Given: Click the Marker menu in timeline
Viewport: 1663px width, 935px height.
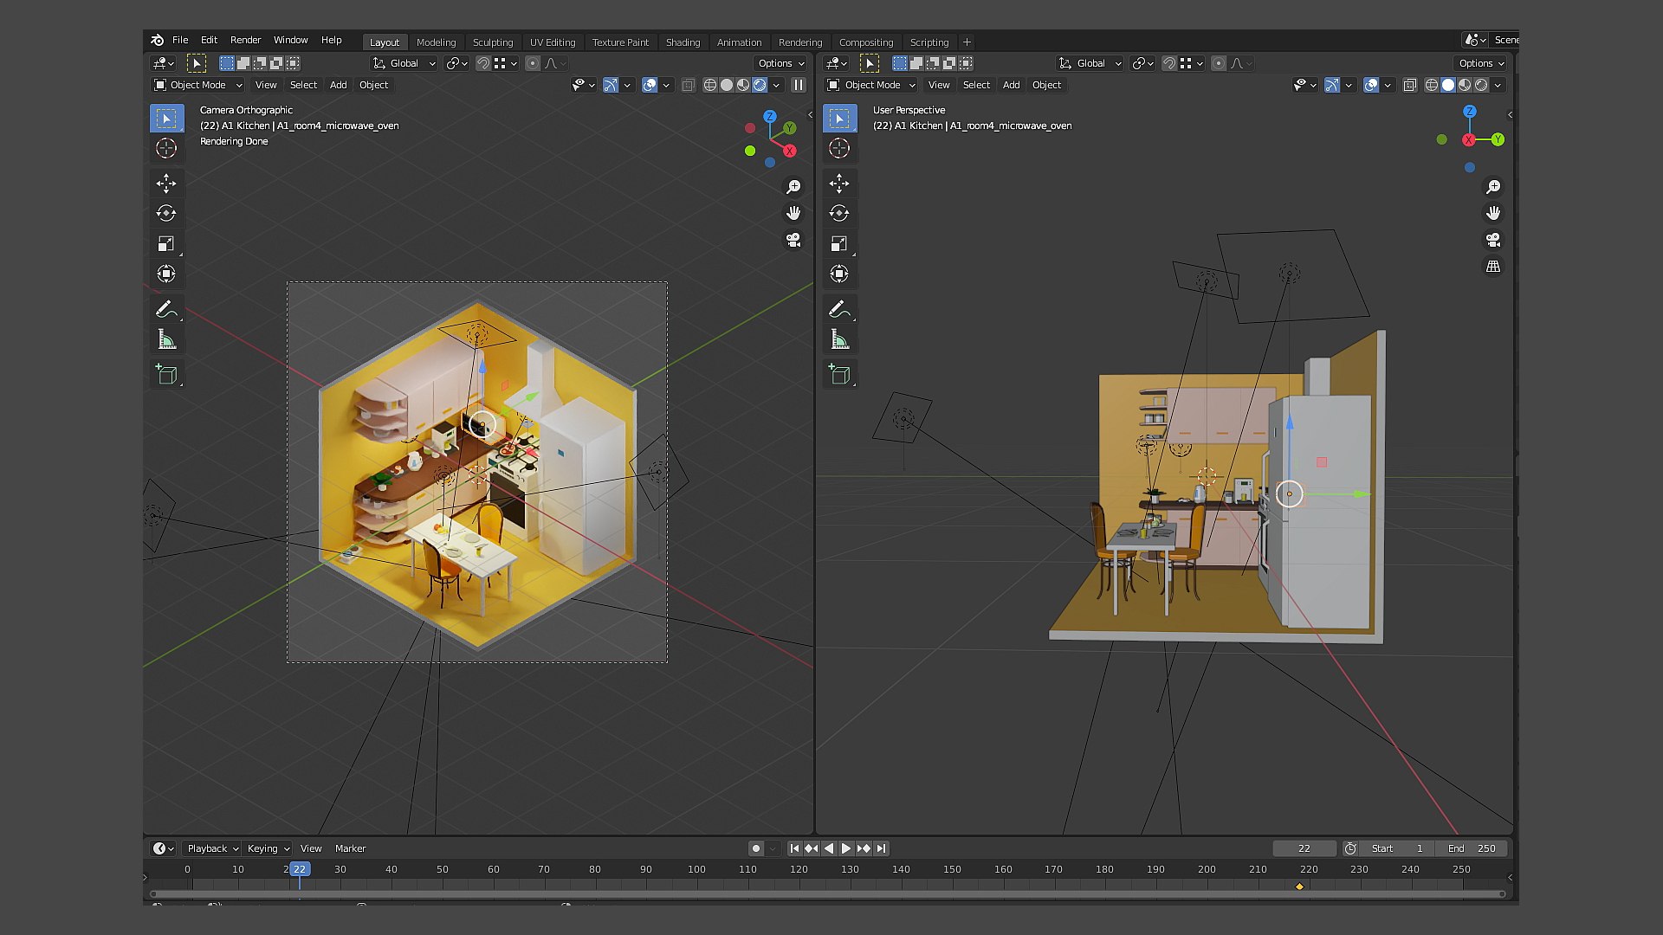Looking at the screenshot, I should [350, 848].
